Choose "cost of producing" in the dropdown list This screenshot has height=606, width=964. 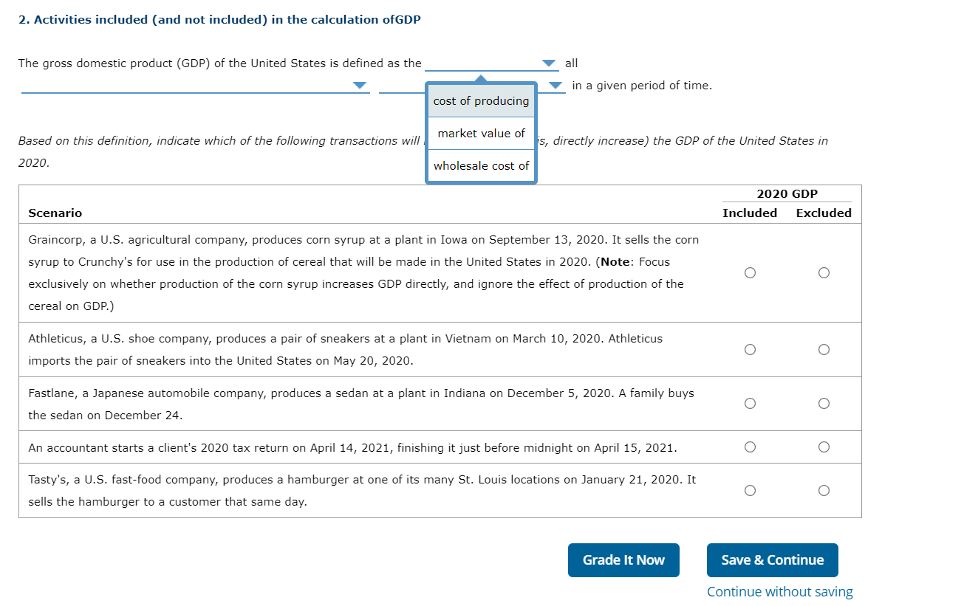click(481, 100)
